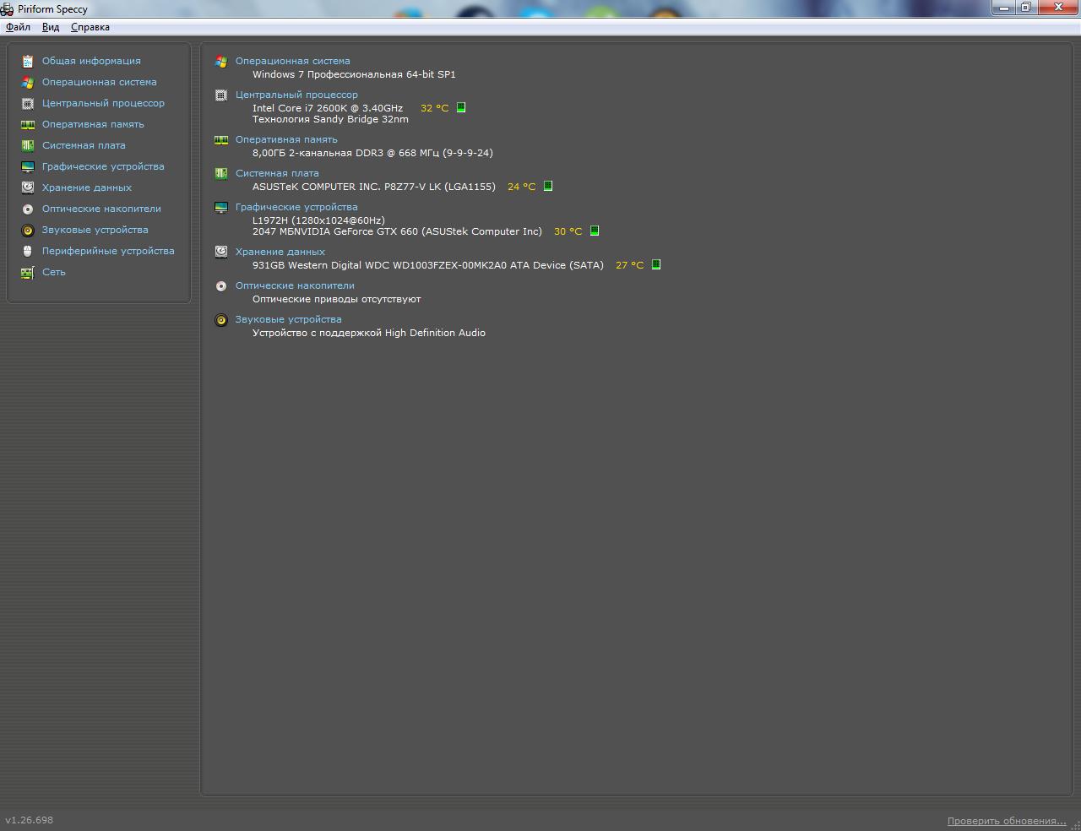Click text Intel Core i7 2600K @ 3.40GHz
The height and width of the screenshot is (831, 1081).
pos(328,108)
